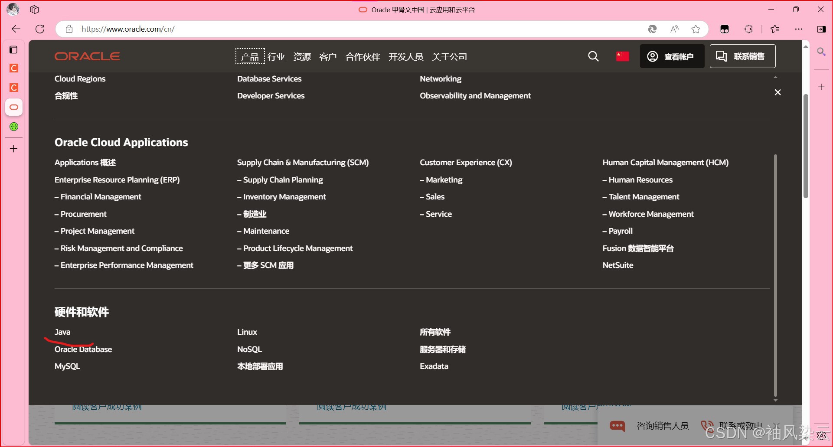Viewport: 833px width, 447px height.
Task: Open the NetSuite link
Action: (618, 265)
